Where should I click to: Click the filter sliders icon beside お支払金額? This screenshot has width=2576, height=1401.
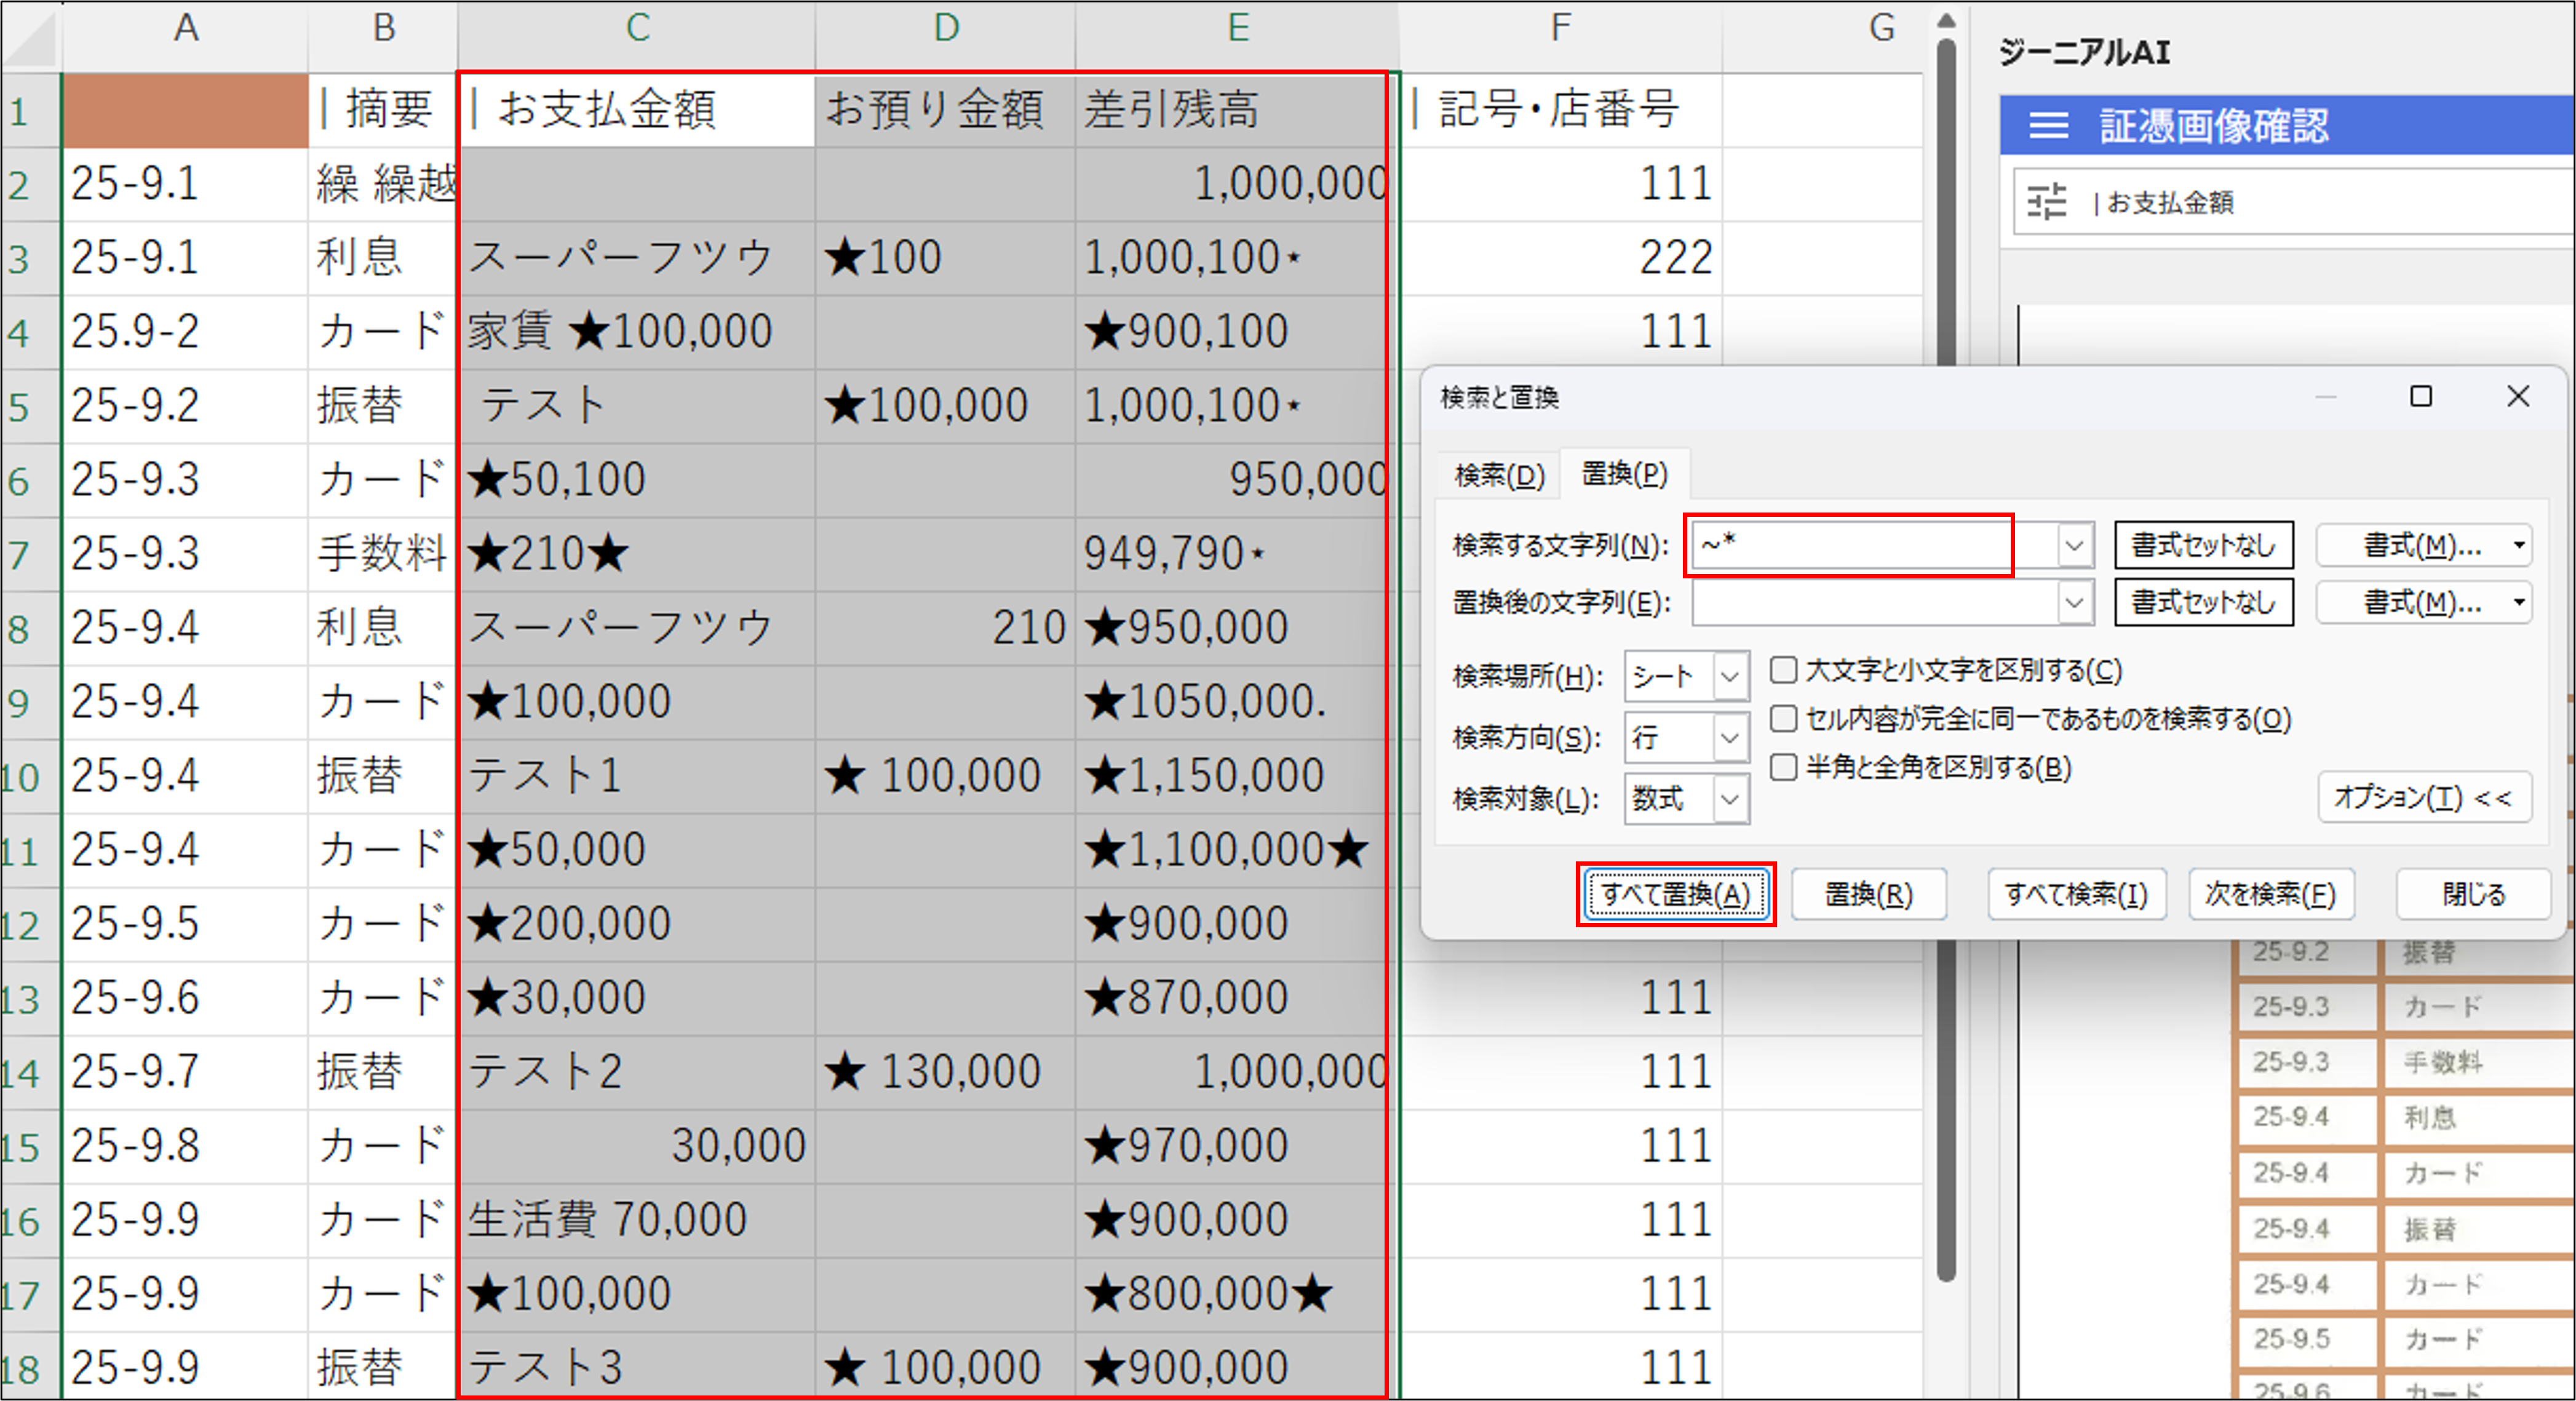click(2046, 202)
